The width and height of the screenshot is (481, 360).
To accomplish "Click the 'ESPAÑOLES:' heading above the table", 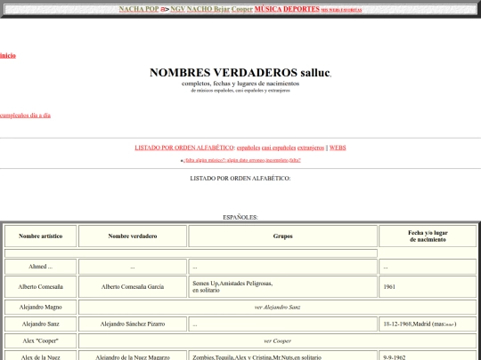I will pyautogui.click(x=240, y=217).
